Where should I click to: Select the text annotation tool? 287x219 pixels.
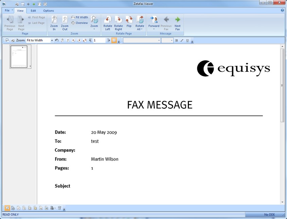[x=40, y=208]
